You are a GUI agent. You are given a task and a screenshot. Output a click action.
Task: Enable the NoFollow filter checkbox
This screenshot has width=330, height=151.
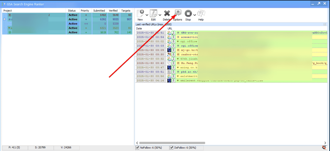pos(137,147)
